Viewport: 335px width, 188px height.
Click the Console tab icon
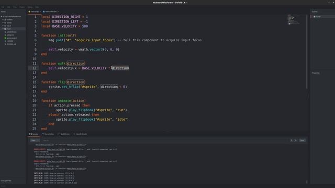coord(30,134)
